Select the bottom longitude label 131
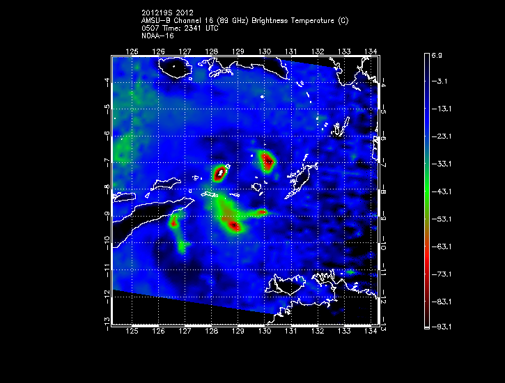The height and width of the screenshot is (383, 505). (291, 331)
